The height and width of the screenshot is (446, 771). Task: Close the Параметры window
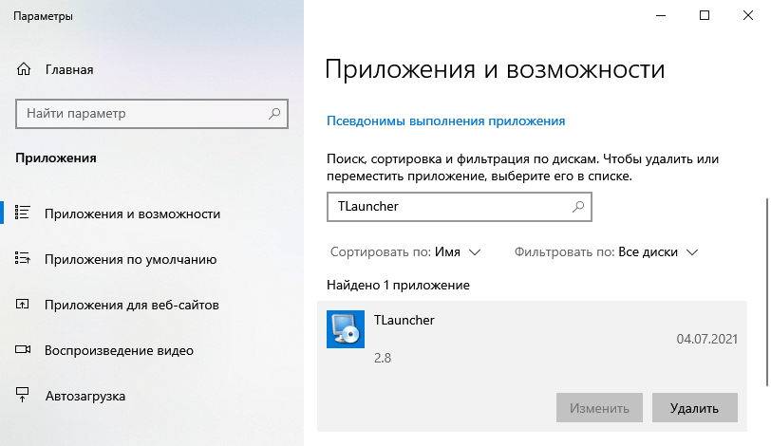pyautogui.click(x=748, y=15)
